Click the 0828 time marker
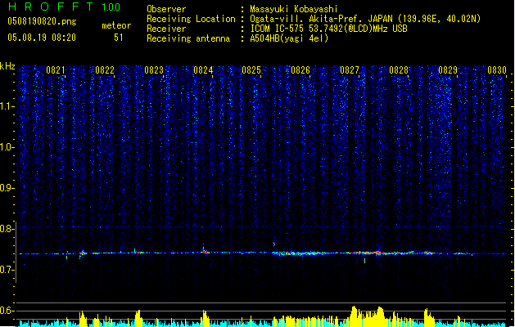The image size is (515, 327). 399,70
